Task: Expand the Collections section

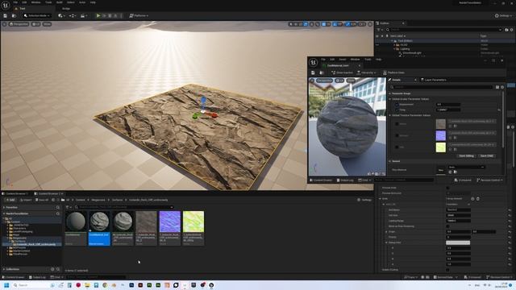Action: click(4, 269)
